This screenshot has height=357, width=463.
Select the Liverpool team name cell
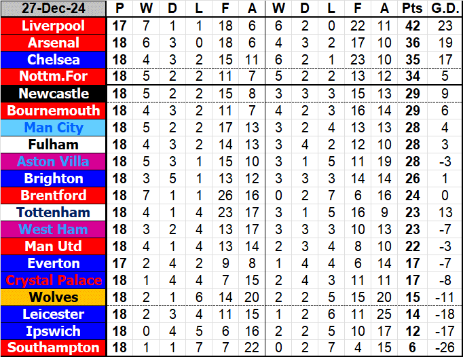click(x=54, y=26)
